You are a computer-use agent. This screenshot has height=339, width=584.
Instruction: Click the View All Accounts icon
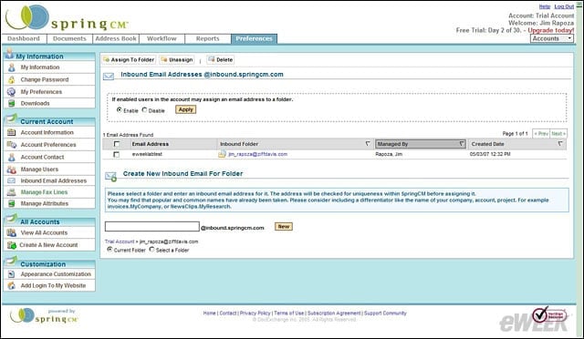[12, 232]
